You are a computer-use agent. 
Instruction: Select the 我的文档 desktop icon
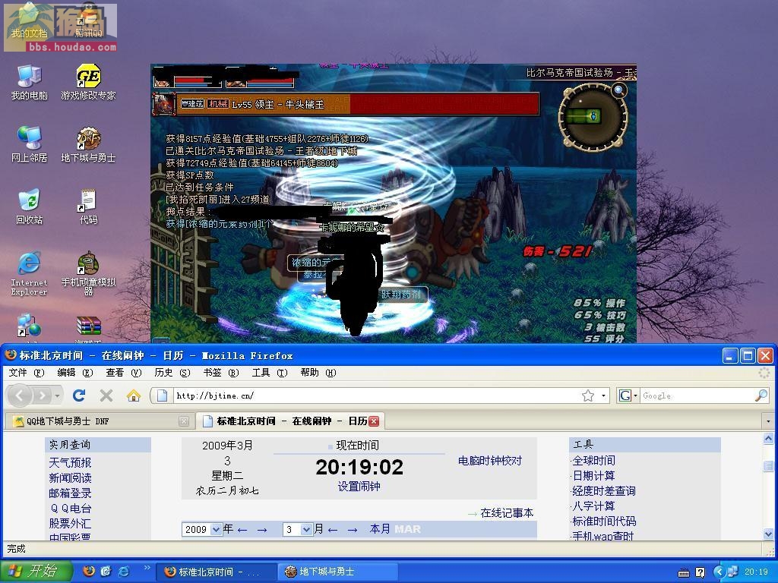30,22
